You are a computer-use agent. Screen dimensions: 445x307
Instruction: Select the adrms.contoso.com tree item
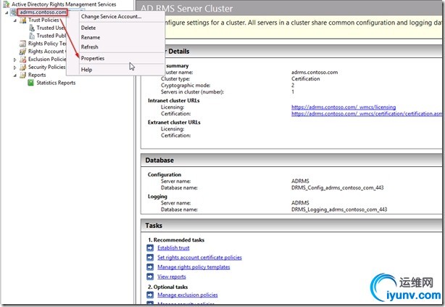coord(43,12)
